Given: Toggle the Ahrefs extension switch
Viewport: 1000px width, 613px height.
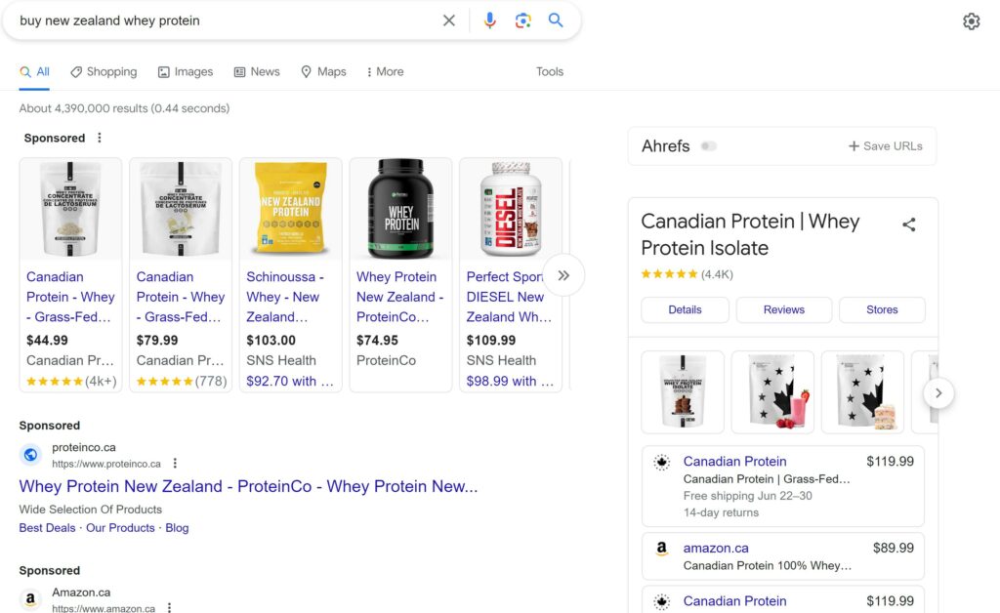Looking at the screenshot, I should coord(709,144).
